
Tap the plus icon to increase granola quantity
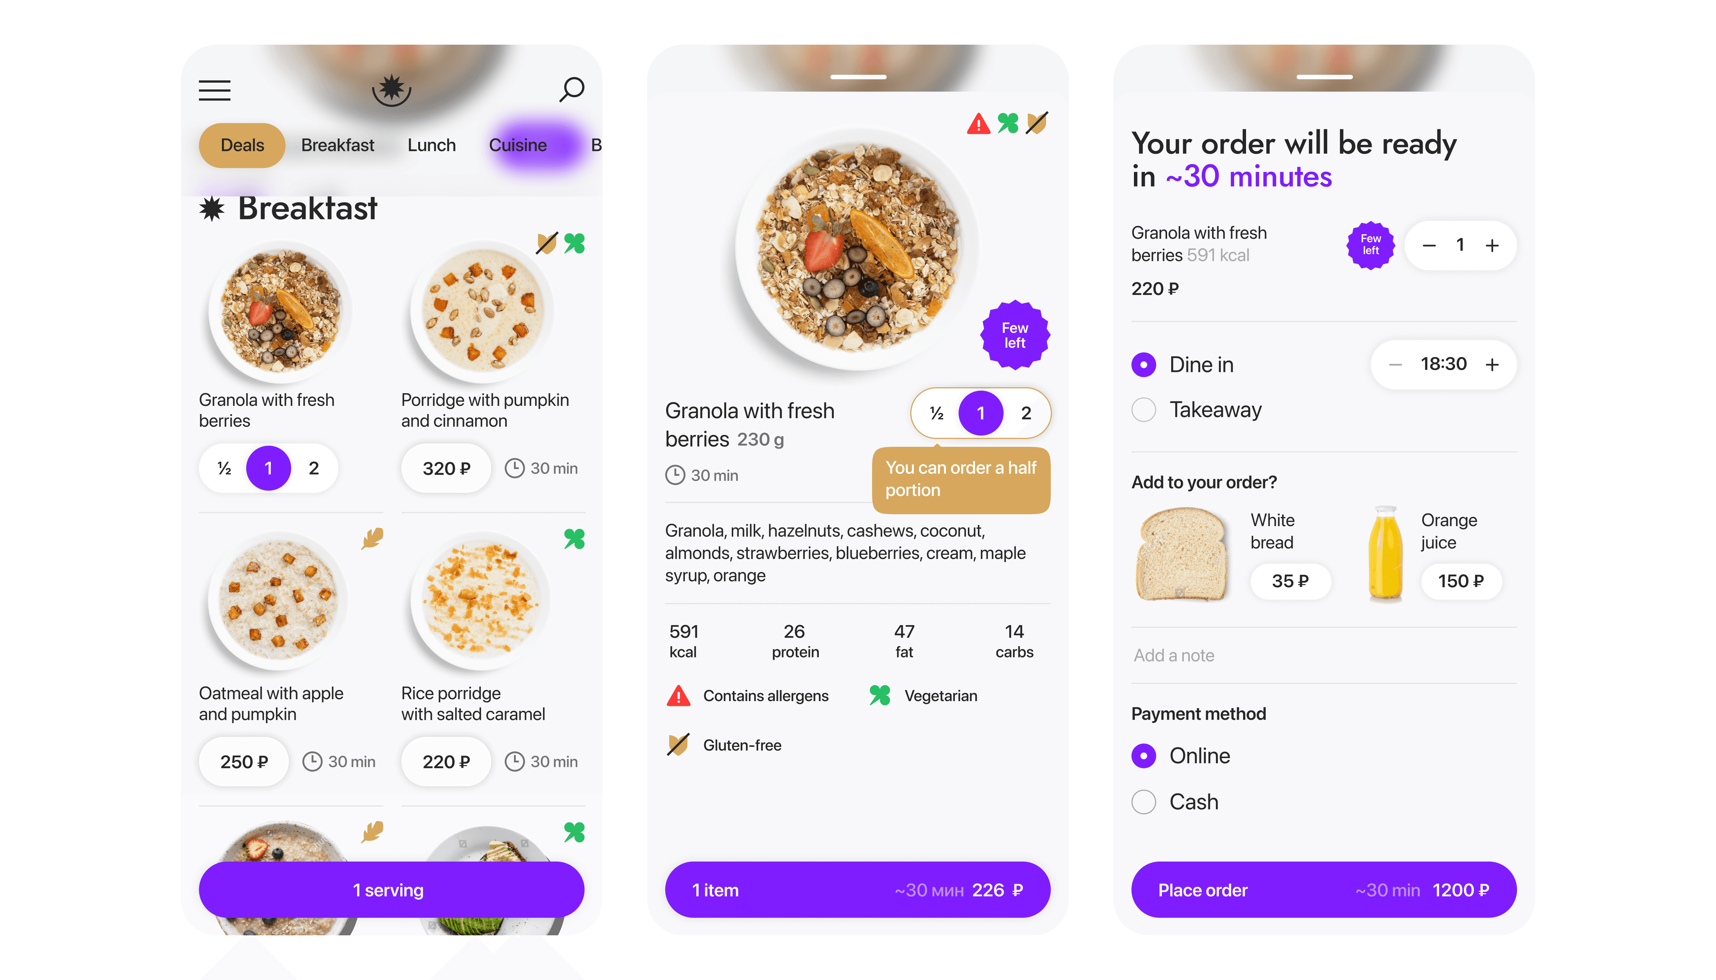[1491, 246]
